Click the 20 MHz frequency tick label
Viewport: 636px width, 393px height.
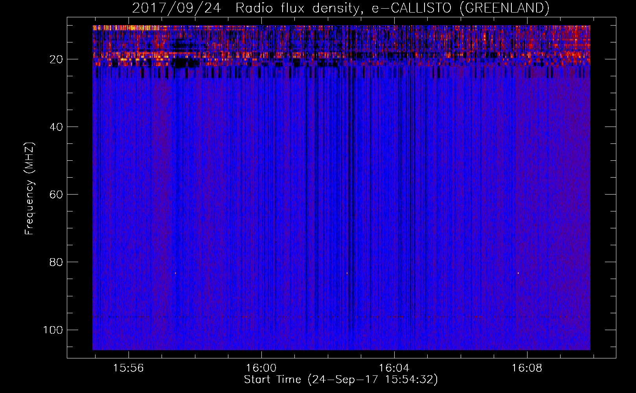pos(57,59)
